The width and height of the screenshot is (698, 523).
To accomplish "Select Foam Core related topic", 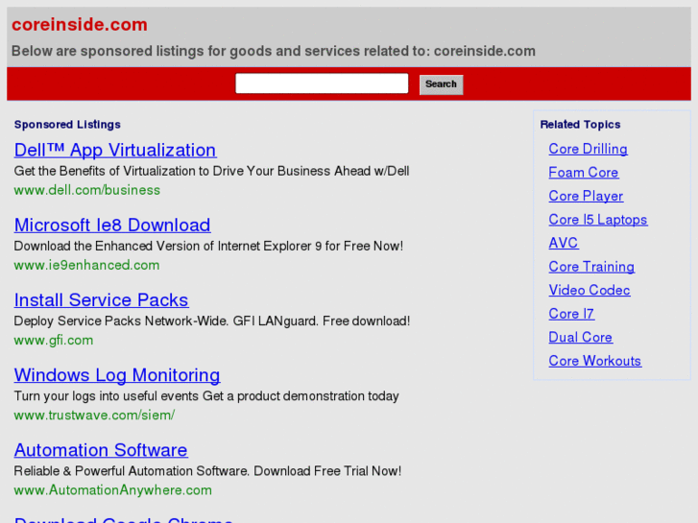I will click(x=584, y=173).
